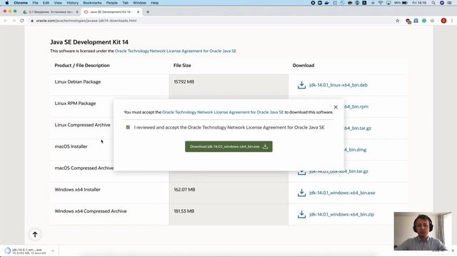Screen dimensions: 457x257
Task: Click the download icon beside windows-x64_bin.zip
Action: click(x=301, y=214)
